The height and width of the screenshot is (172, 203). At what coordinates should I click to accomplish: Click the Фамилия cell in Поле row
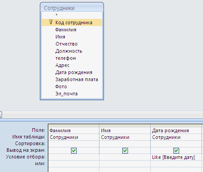(x=74, y=131)
